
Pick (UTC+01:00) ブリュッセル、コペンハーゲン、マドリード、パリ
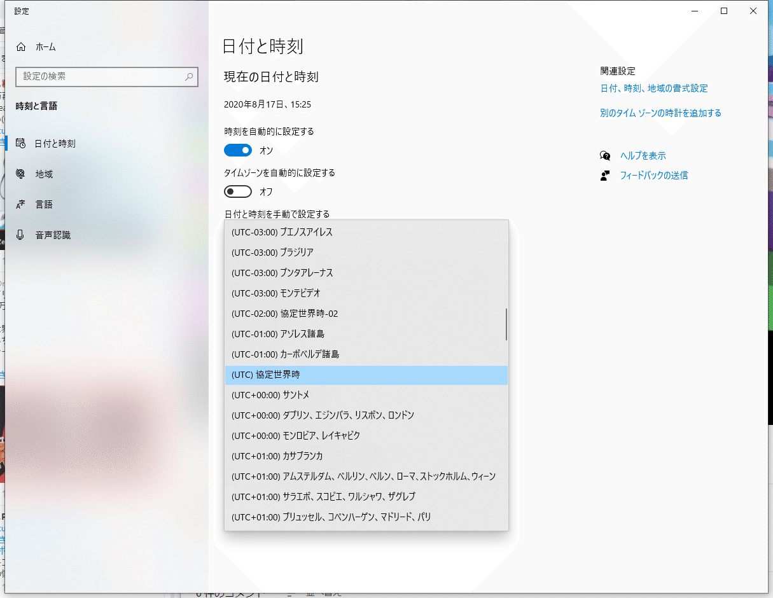(366, 517)
